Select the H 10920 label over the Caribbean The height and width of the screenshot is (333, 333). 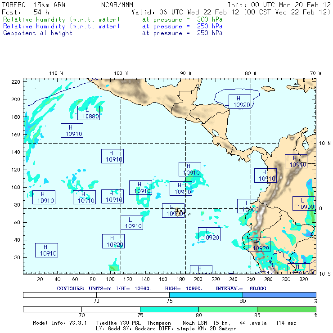coord(239,102)
